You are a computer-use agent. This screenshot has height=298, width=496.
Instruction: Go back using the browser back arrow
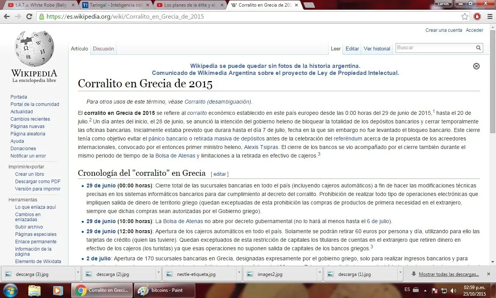click(7, 17)
